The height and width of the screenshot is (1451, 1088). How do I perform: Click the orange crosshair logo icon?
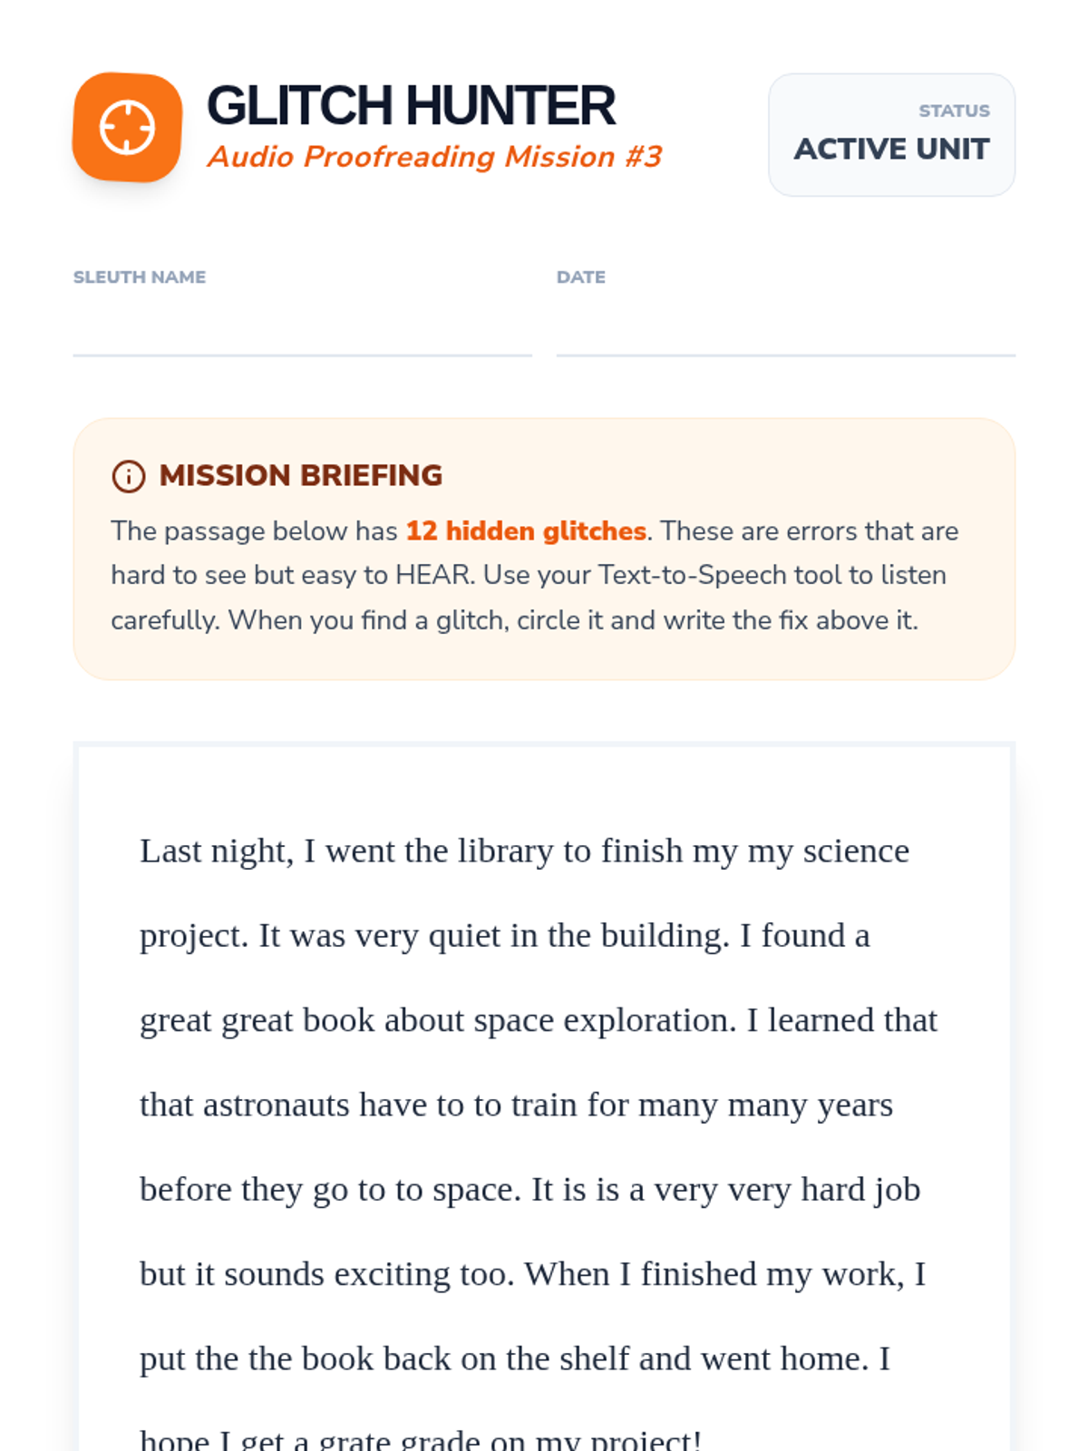[127, 127]
